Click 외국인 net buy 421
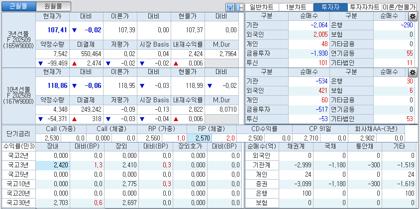This screenshot has width=420, height=209. [323, 91]
